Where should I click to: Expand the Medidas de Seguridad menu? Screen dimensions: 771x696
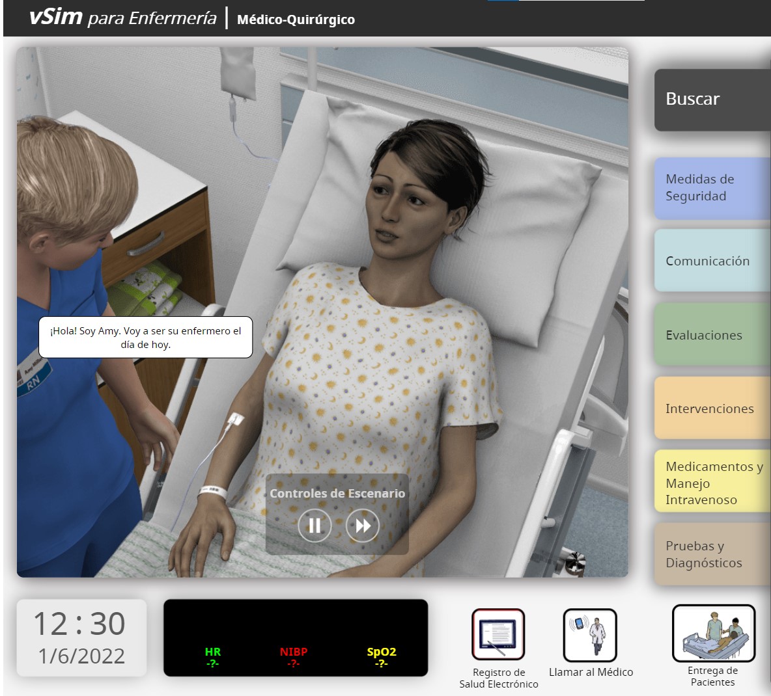(x=712, y=188)
